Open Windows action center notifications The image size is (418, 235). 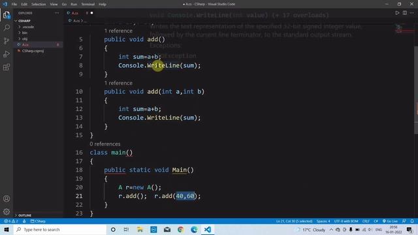410,230
